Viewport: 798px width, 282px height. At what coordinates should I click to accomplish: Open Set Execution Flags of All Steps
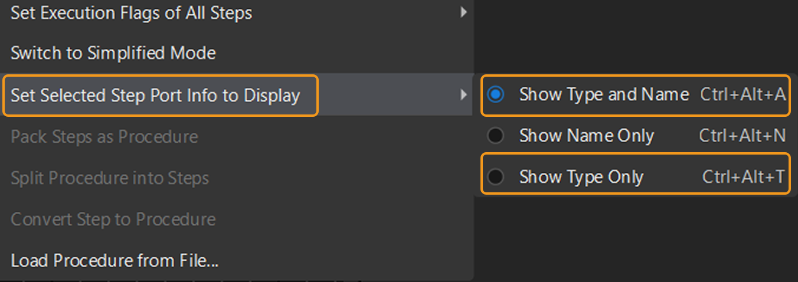pos(131,13)
